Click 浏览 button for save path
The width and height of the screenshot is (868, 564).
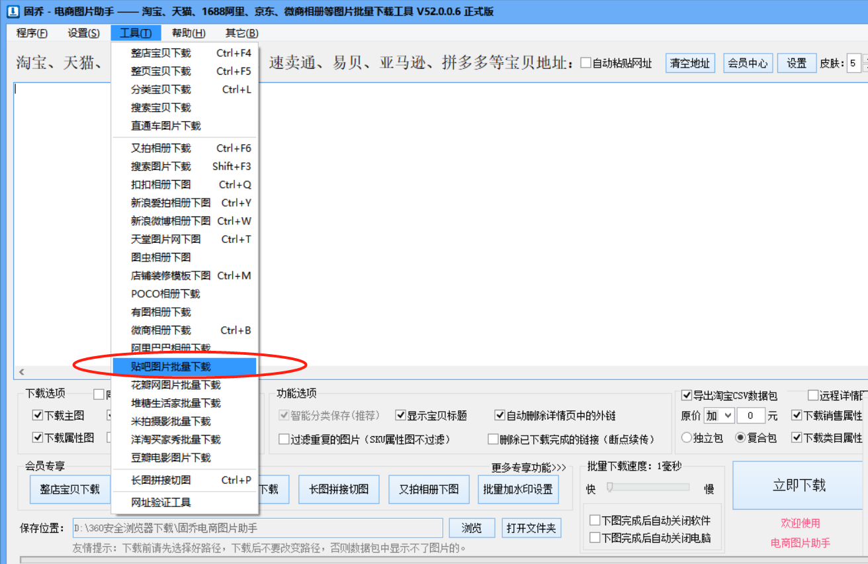pos(472,528)
